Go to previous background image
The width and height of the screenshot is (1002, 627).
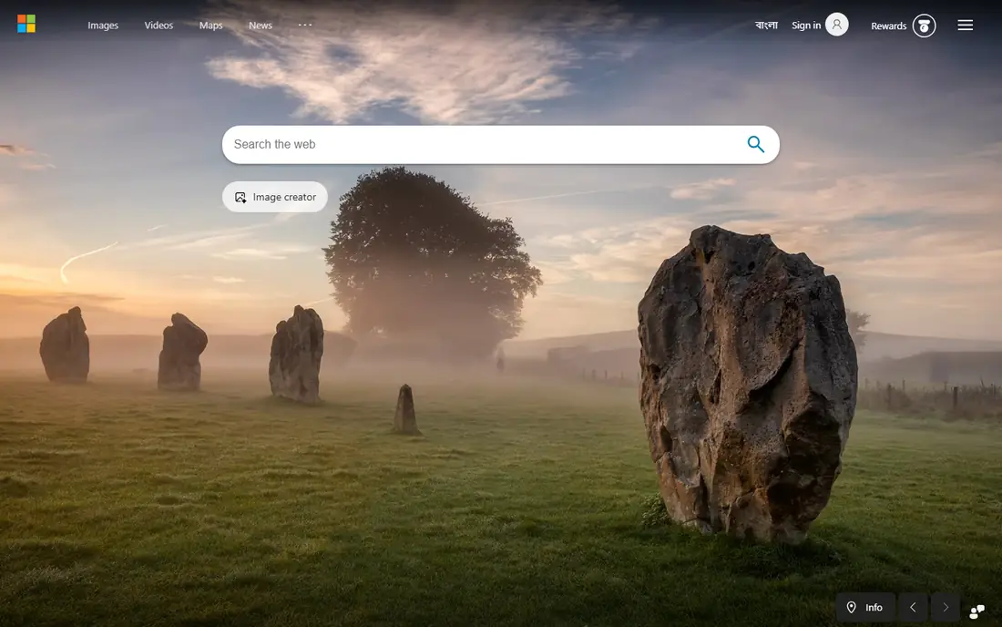[x=913, y=607]
